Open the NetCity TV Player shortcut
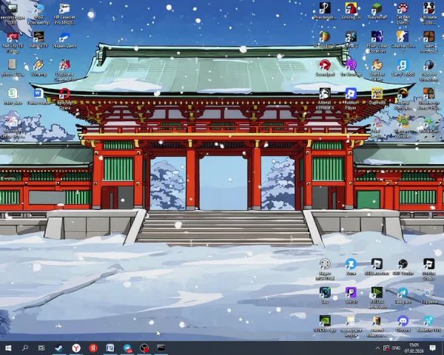Screen dimensions: 444x355 (x=13, y=42)
